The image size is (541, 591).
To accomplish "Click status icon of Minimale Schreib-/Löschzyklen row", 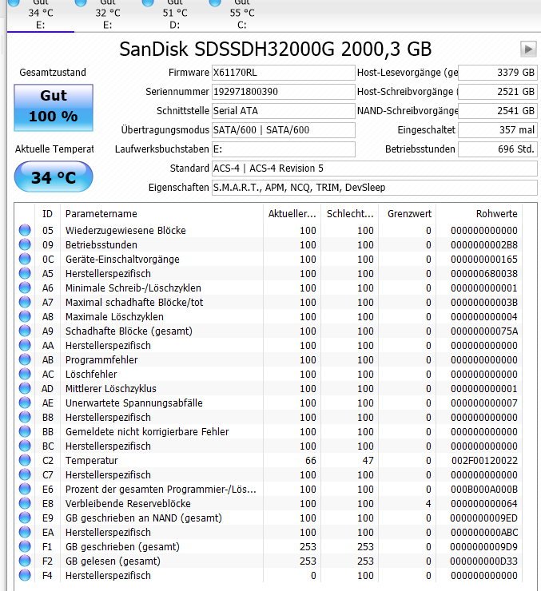I will [25, 288].
